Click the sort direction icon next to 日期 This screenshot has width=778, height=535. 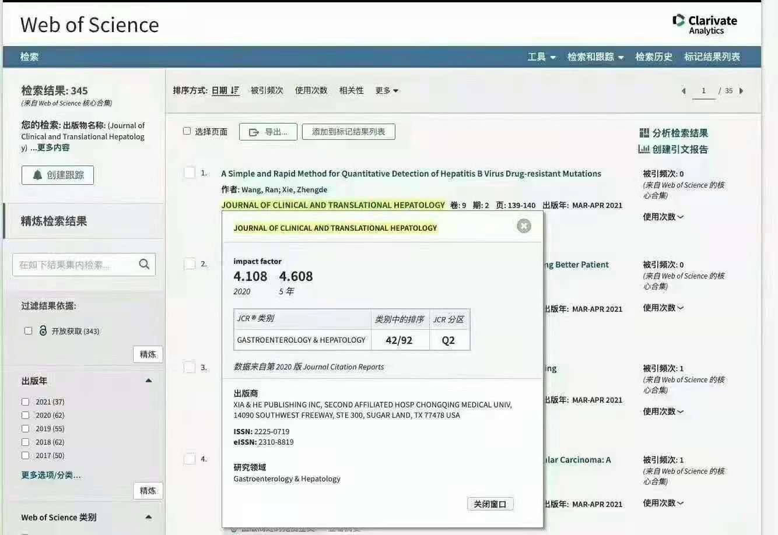(235, 90)
